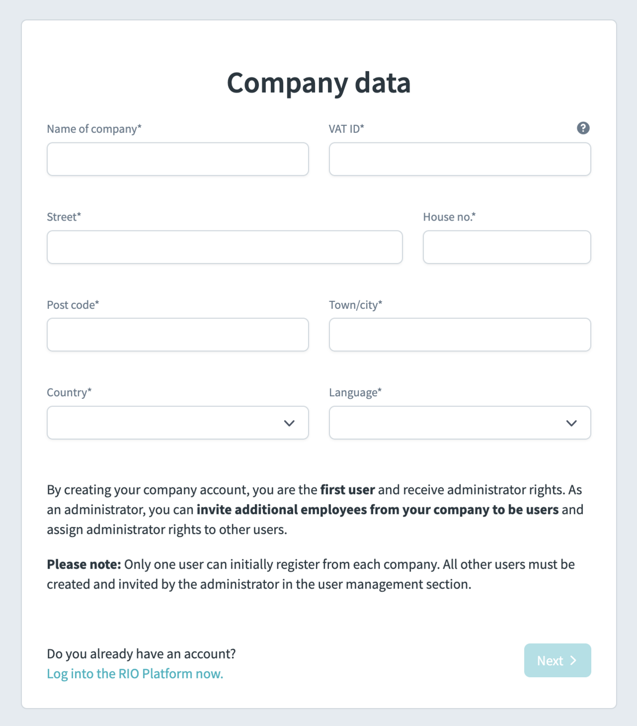Click the Do you already have an account text
This screenshot has width=637, height=726.
coord(141,653)
